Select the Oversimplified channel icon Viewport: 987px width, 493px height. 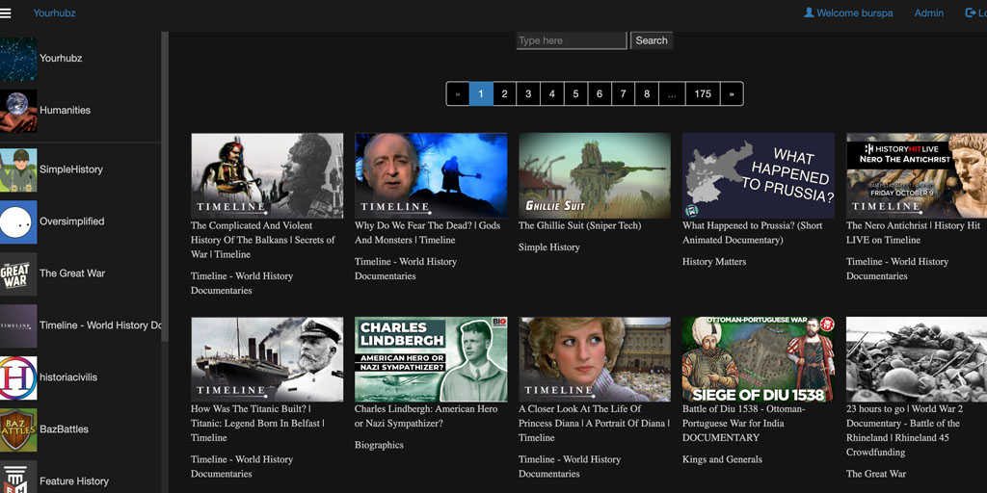click(18, 221)
